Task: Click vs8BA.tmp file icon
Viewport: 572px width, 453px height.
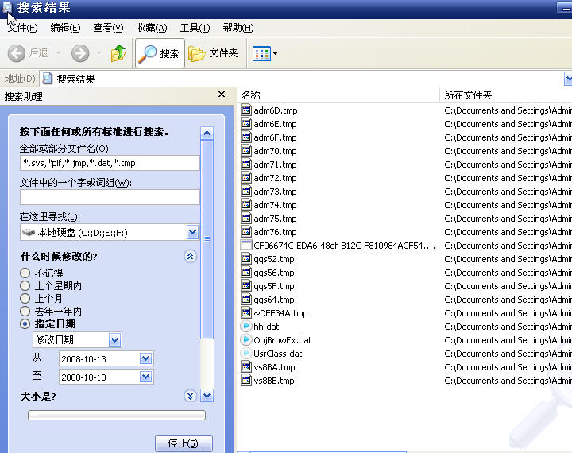Action: click(246, 366)
